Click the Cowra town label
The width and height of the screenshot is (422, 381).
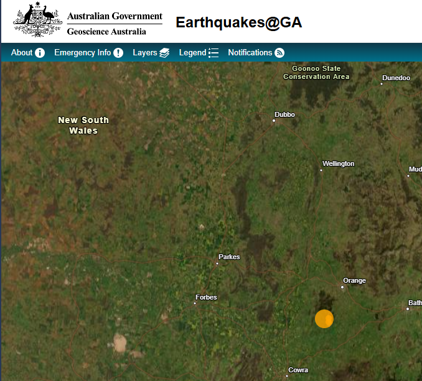pos(298,370)
